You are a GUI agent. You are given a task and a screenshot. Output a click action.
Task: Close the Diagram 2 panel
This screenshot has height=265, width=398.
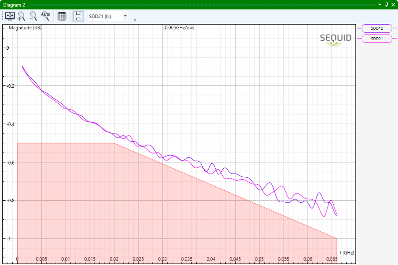click(393, 4)
